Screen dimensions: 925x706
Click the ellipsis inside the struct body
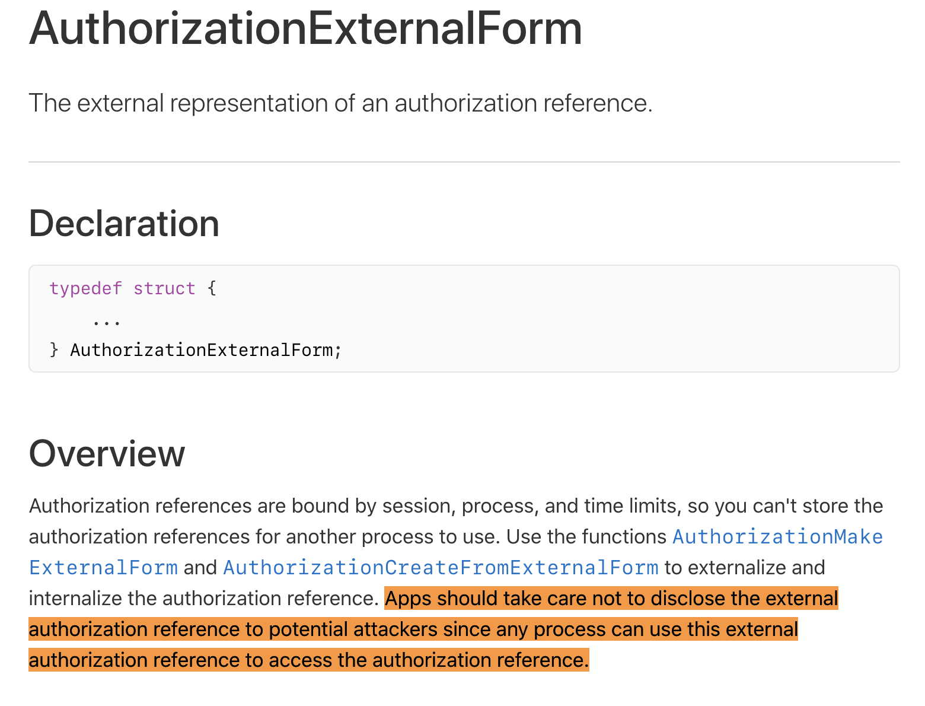(107, 322)
